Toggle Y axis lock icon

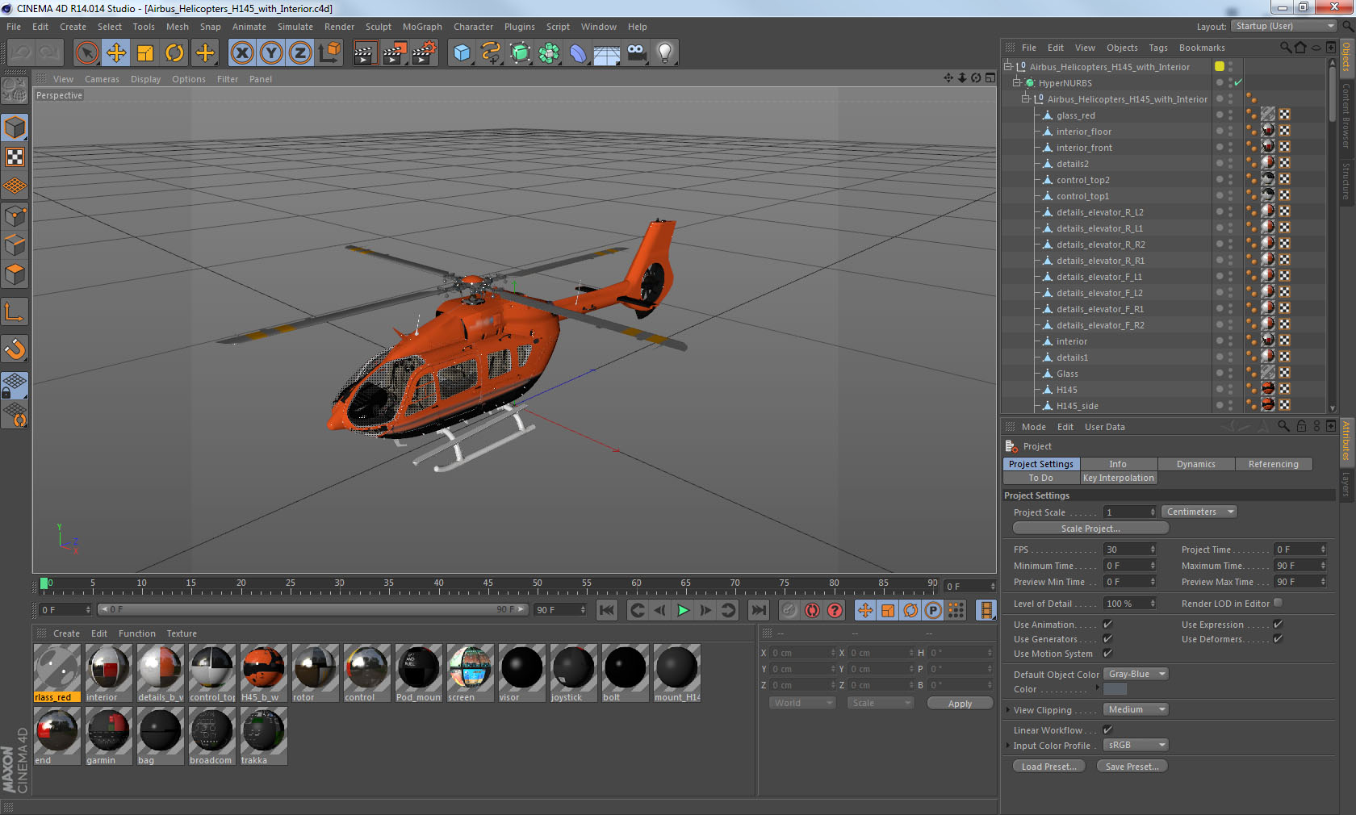[x=271, y=53]
